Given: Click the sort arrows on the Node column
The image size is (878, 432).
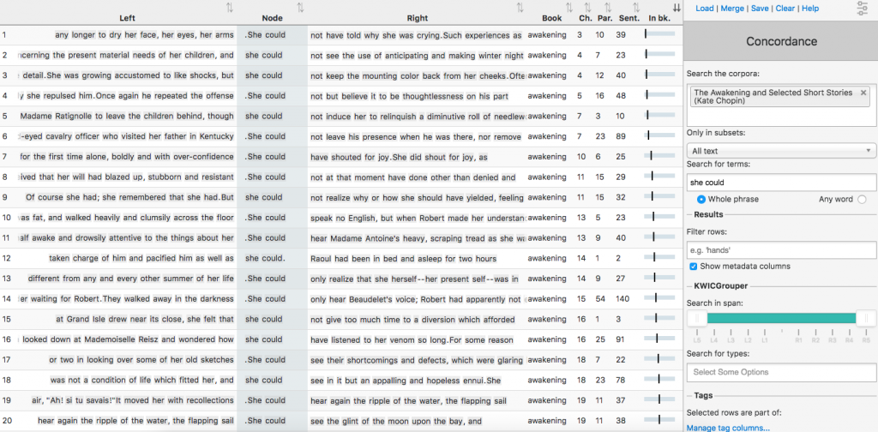Looking at the screenshot, I should pos(300,8).
